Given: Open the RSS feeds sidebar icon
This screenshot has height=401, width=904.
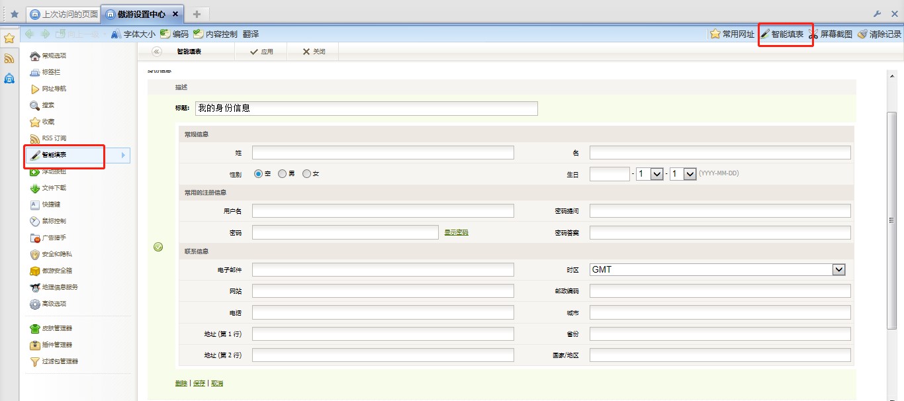Looking at the screenshot, I should [x=9, y=58].
